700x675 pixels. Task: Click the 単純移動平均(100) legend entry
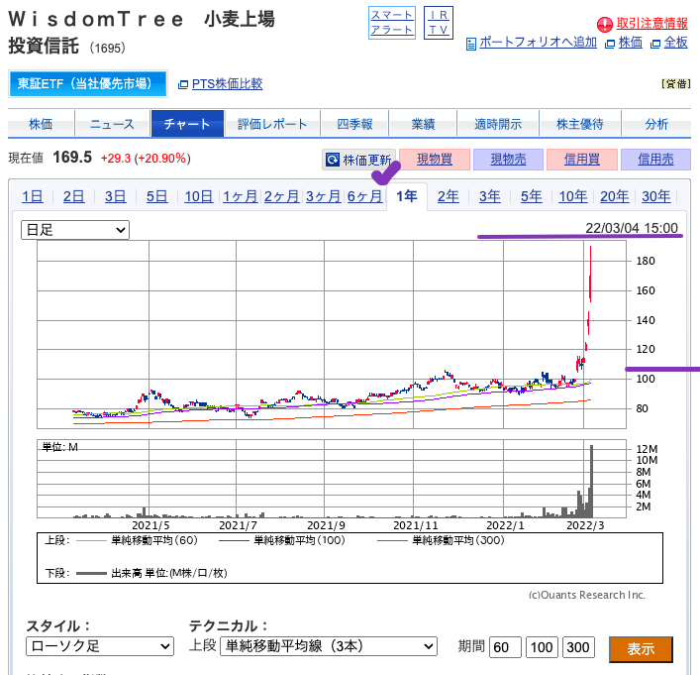[x=282, y=540]
